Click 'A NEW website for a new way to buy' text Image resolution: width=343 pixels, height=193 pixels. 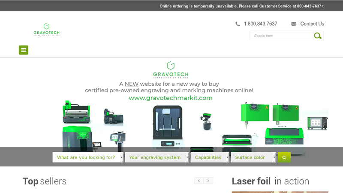tap(169, 84)
